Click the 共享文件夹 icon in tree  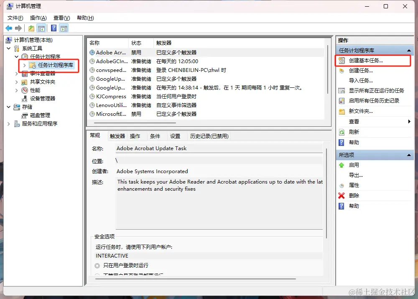pos(25,82)
